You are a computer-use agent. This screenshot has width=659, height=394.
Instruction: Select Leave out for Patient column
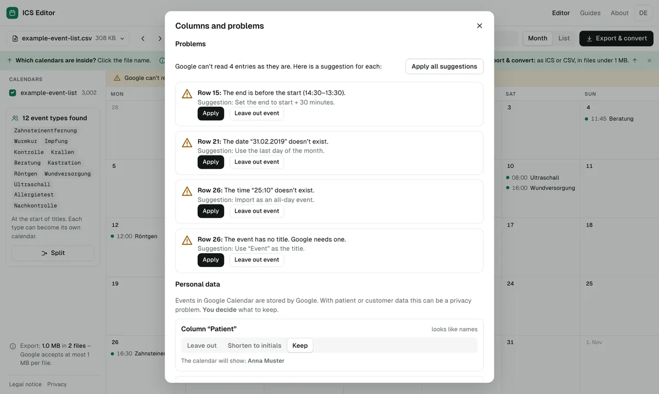(202, 346)
